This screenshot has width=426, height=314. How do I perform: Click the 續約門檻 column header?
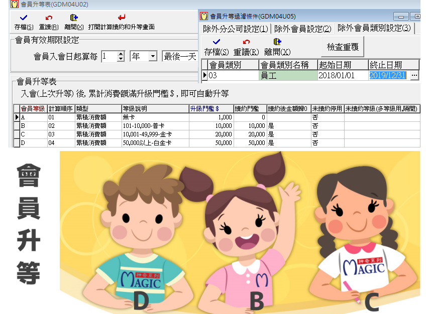(x=250, y=109)
